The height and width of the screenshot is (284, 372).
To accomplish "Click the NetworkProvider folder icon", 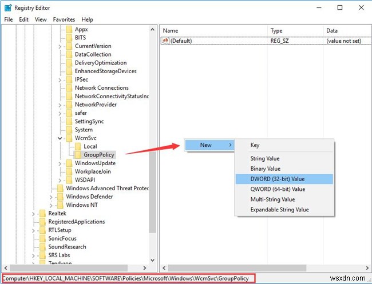I will pyautogui.click(x=69, y=105).
